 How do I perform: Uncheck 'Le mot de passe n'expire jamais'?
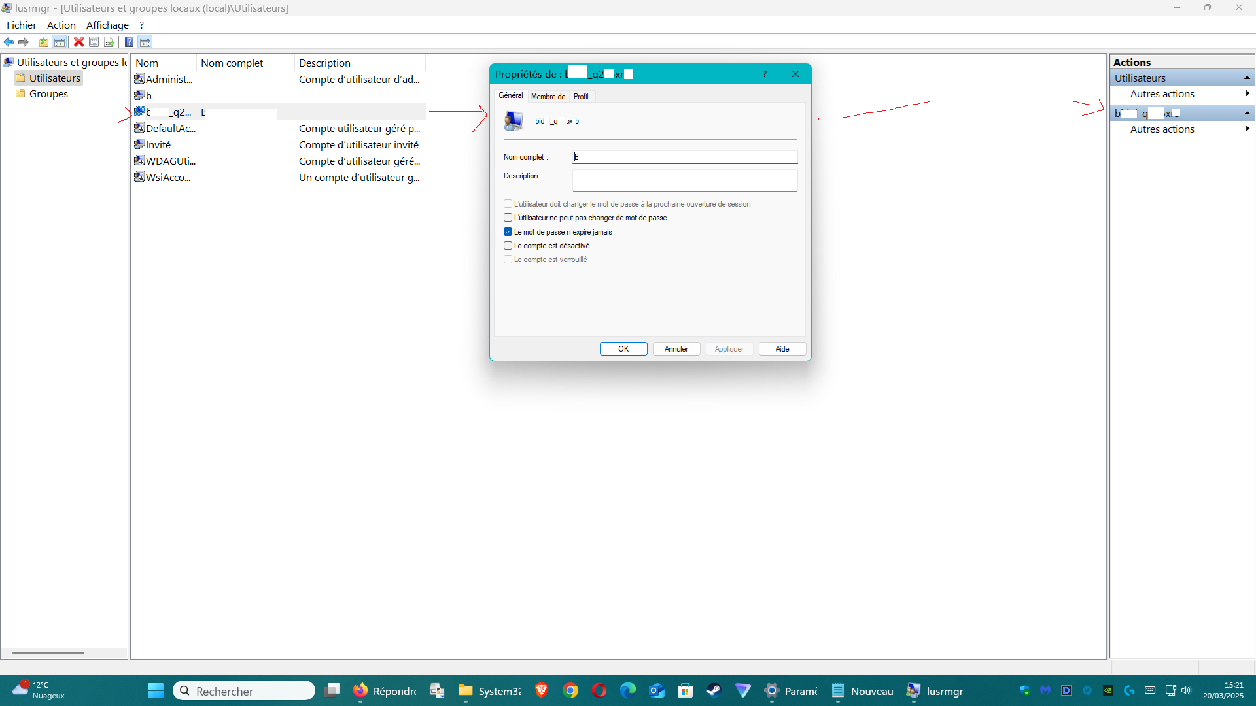coord(508,232)
